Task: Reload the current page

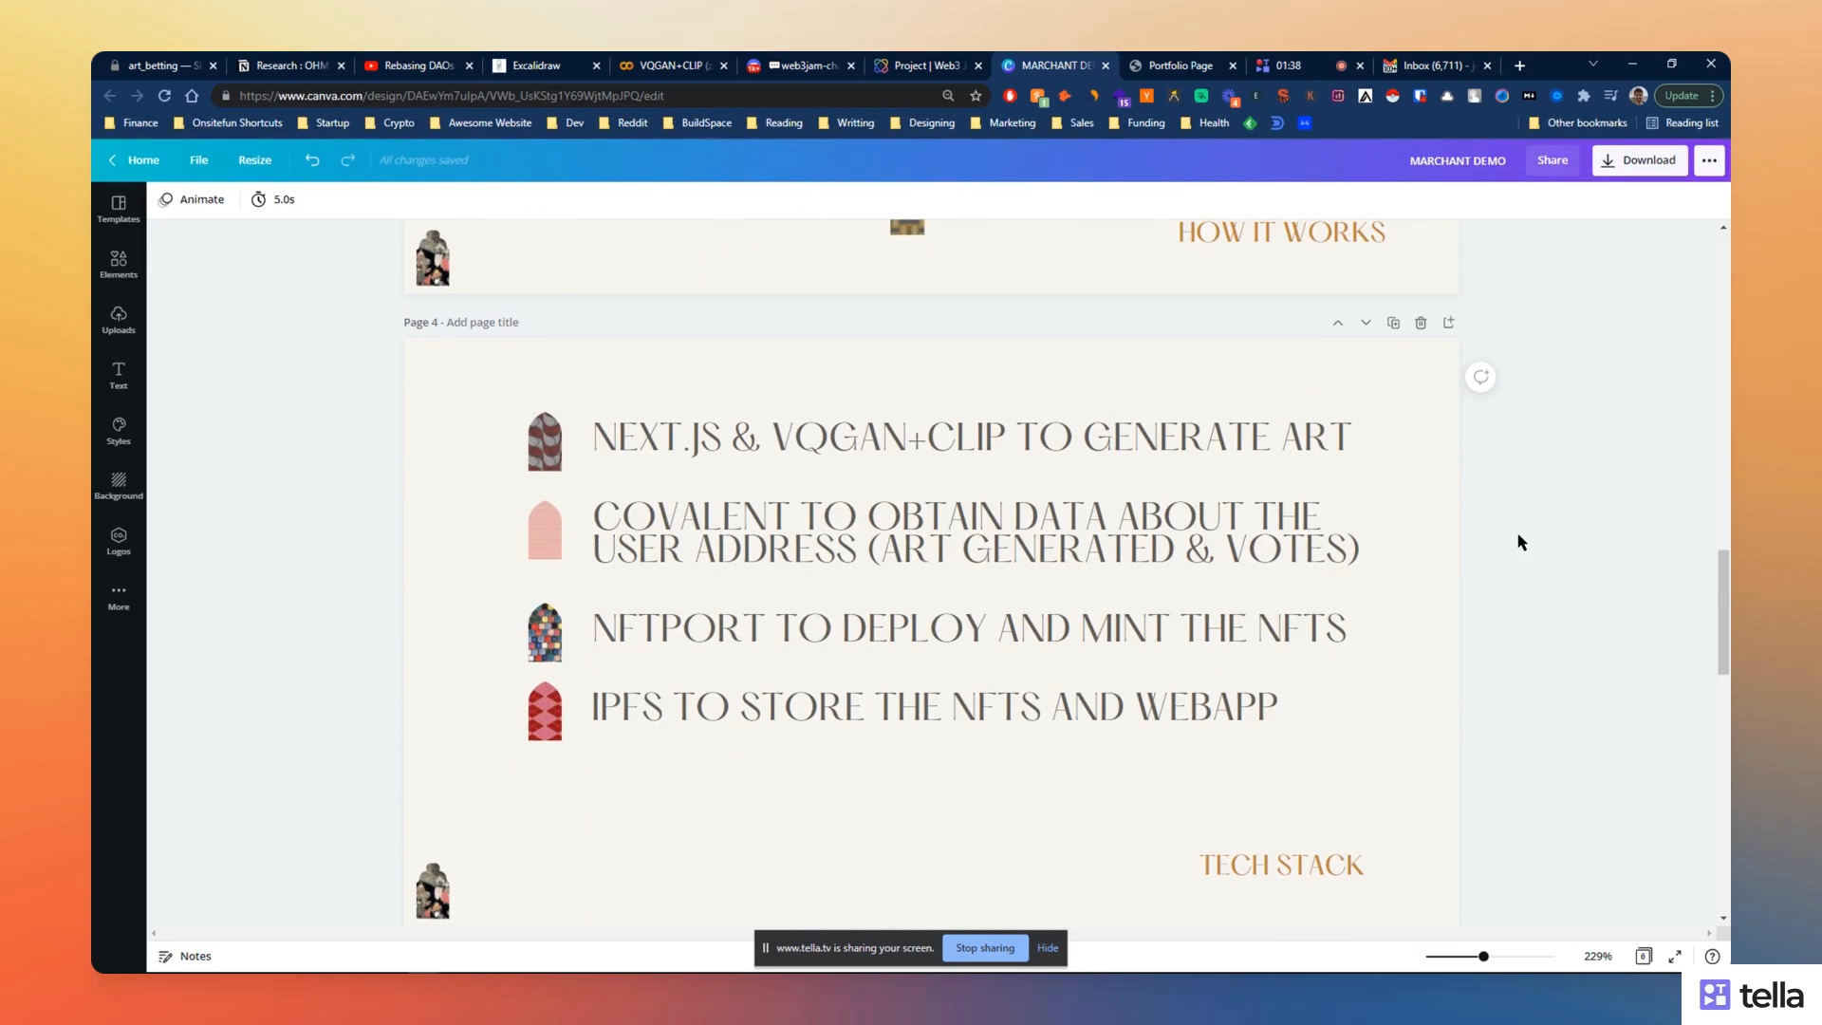Action: (x=164, y=96)
